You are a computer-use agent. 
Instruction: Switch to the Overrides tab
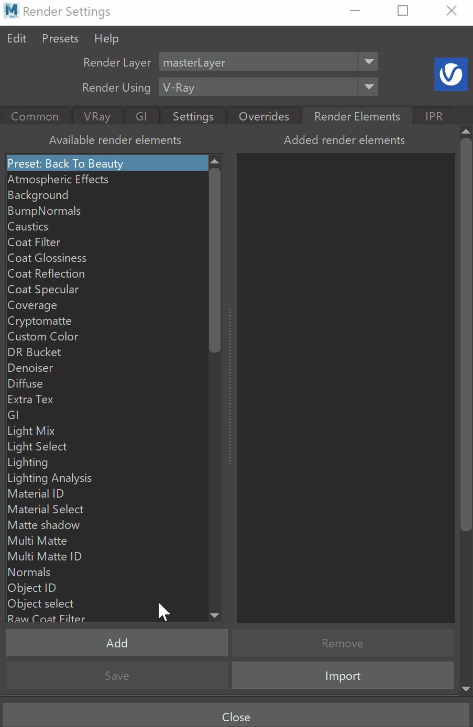pyautogui.click(x=264, y=116)
